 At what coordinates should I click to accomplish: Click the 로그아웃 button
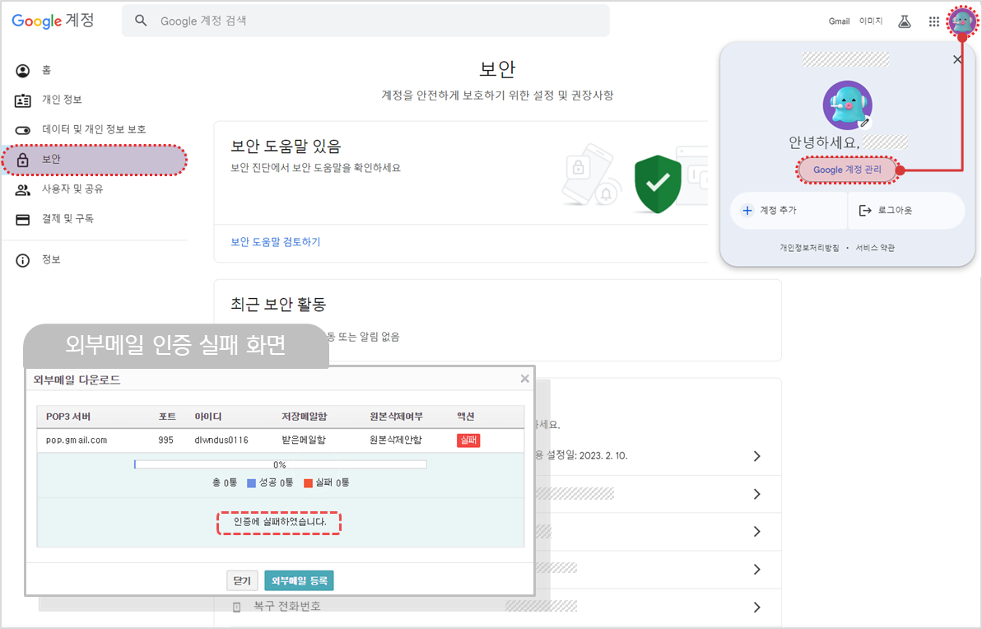point(894,210)
